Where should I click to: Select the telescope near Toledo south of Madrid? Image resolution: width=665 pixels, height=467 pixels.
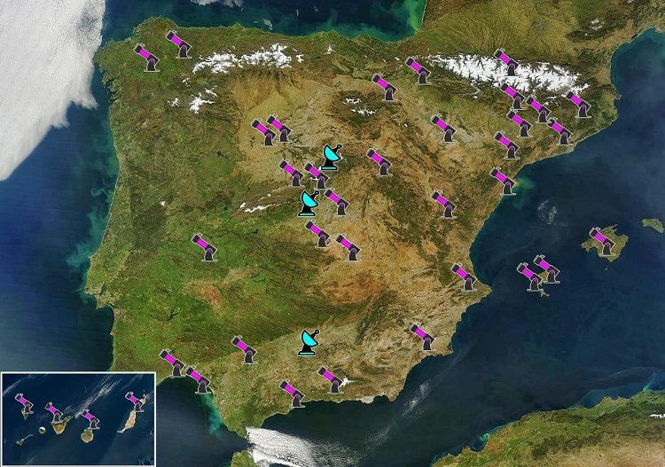tap(317, 234)
